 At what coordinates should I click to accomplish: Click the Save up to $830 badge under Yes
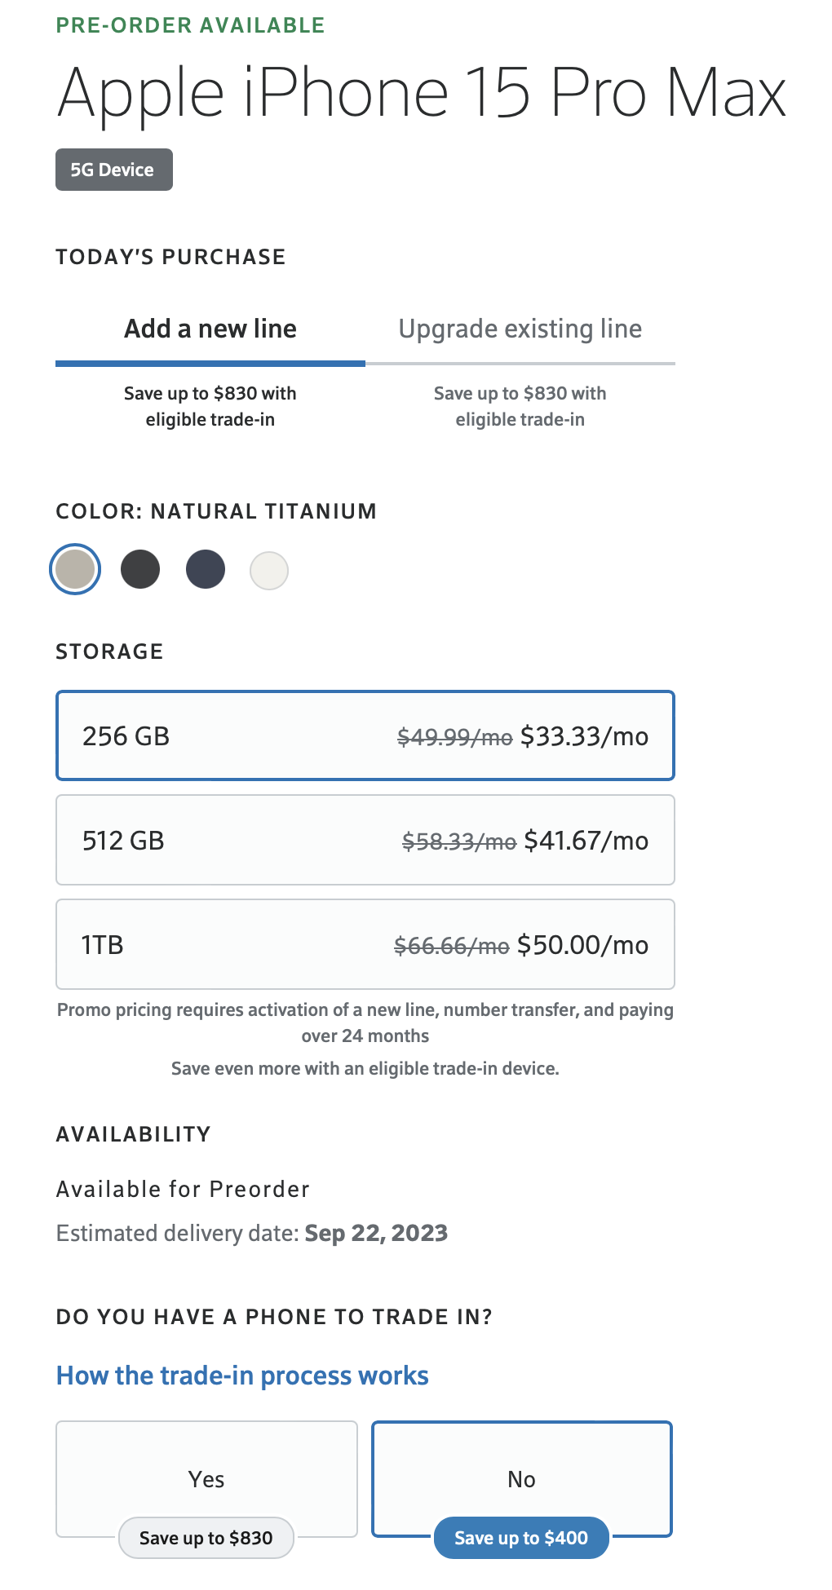tap(206, 1538)
